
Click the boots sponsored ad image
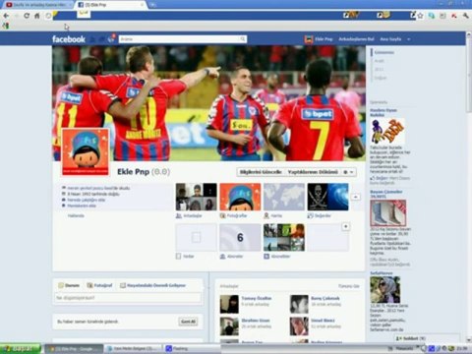tap(388, 213)
